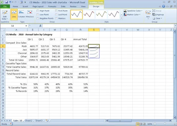The height and width of the screenshot is (126, 177).
Task: Click the horizontal scrollbar thumb
Action: 120,121
